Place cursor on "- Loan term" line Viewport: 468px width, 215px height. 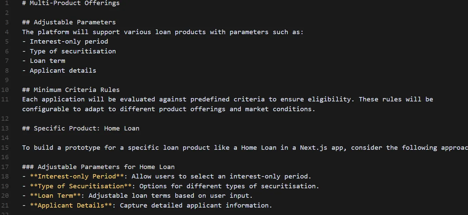point(44,61)
